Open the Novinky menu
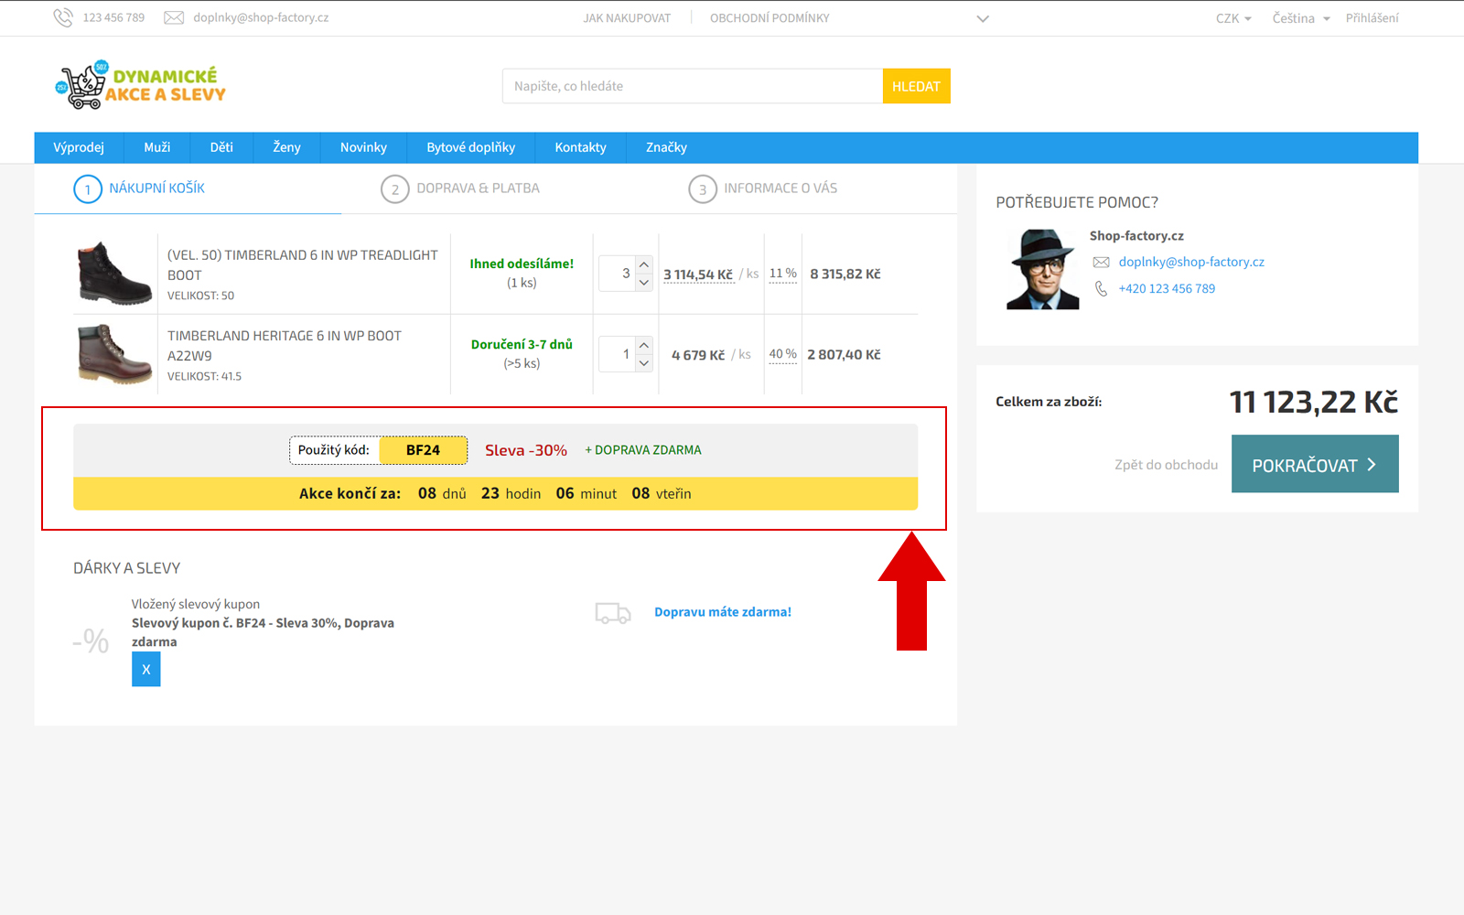The height and width of the screenshot is (915, 1464). pos(363,147)
